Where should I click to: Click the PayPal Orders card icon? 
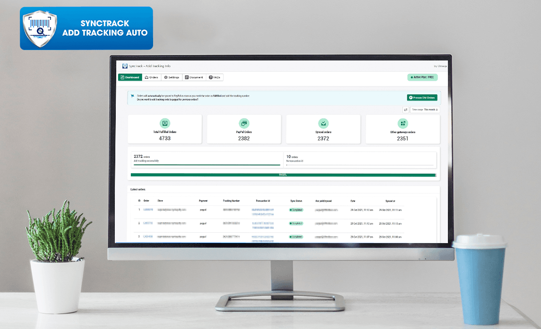pos(244,123)
